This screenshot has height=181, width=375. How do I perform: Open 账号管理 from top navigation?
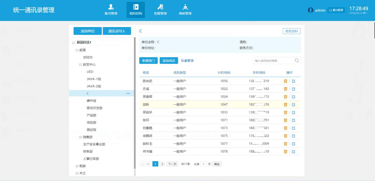(111, 10)
